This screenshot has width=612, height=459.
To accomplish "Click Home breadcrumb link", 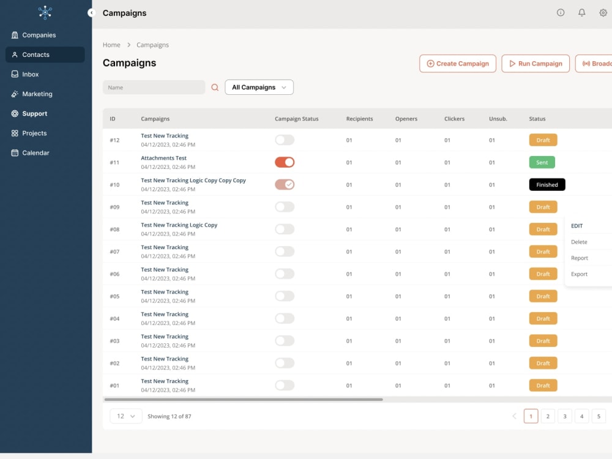I will pos(111,45).
